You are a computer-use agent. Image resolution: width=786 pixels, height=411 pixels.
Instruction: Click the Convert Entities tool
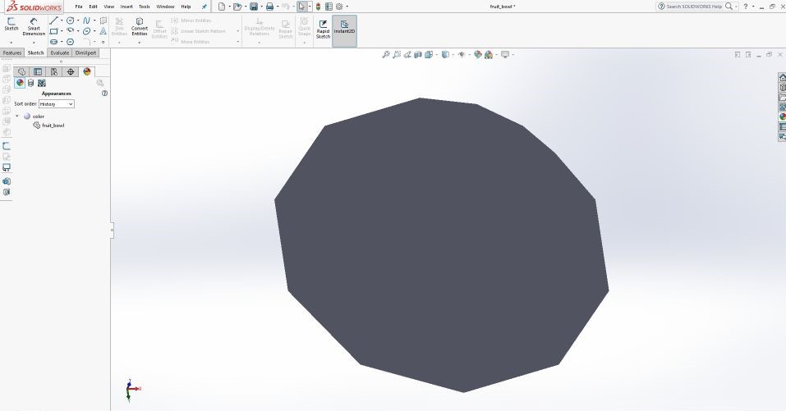pyautogui.click(x=140, y=27)
